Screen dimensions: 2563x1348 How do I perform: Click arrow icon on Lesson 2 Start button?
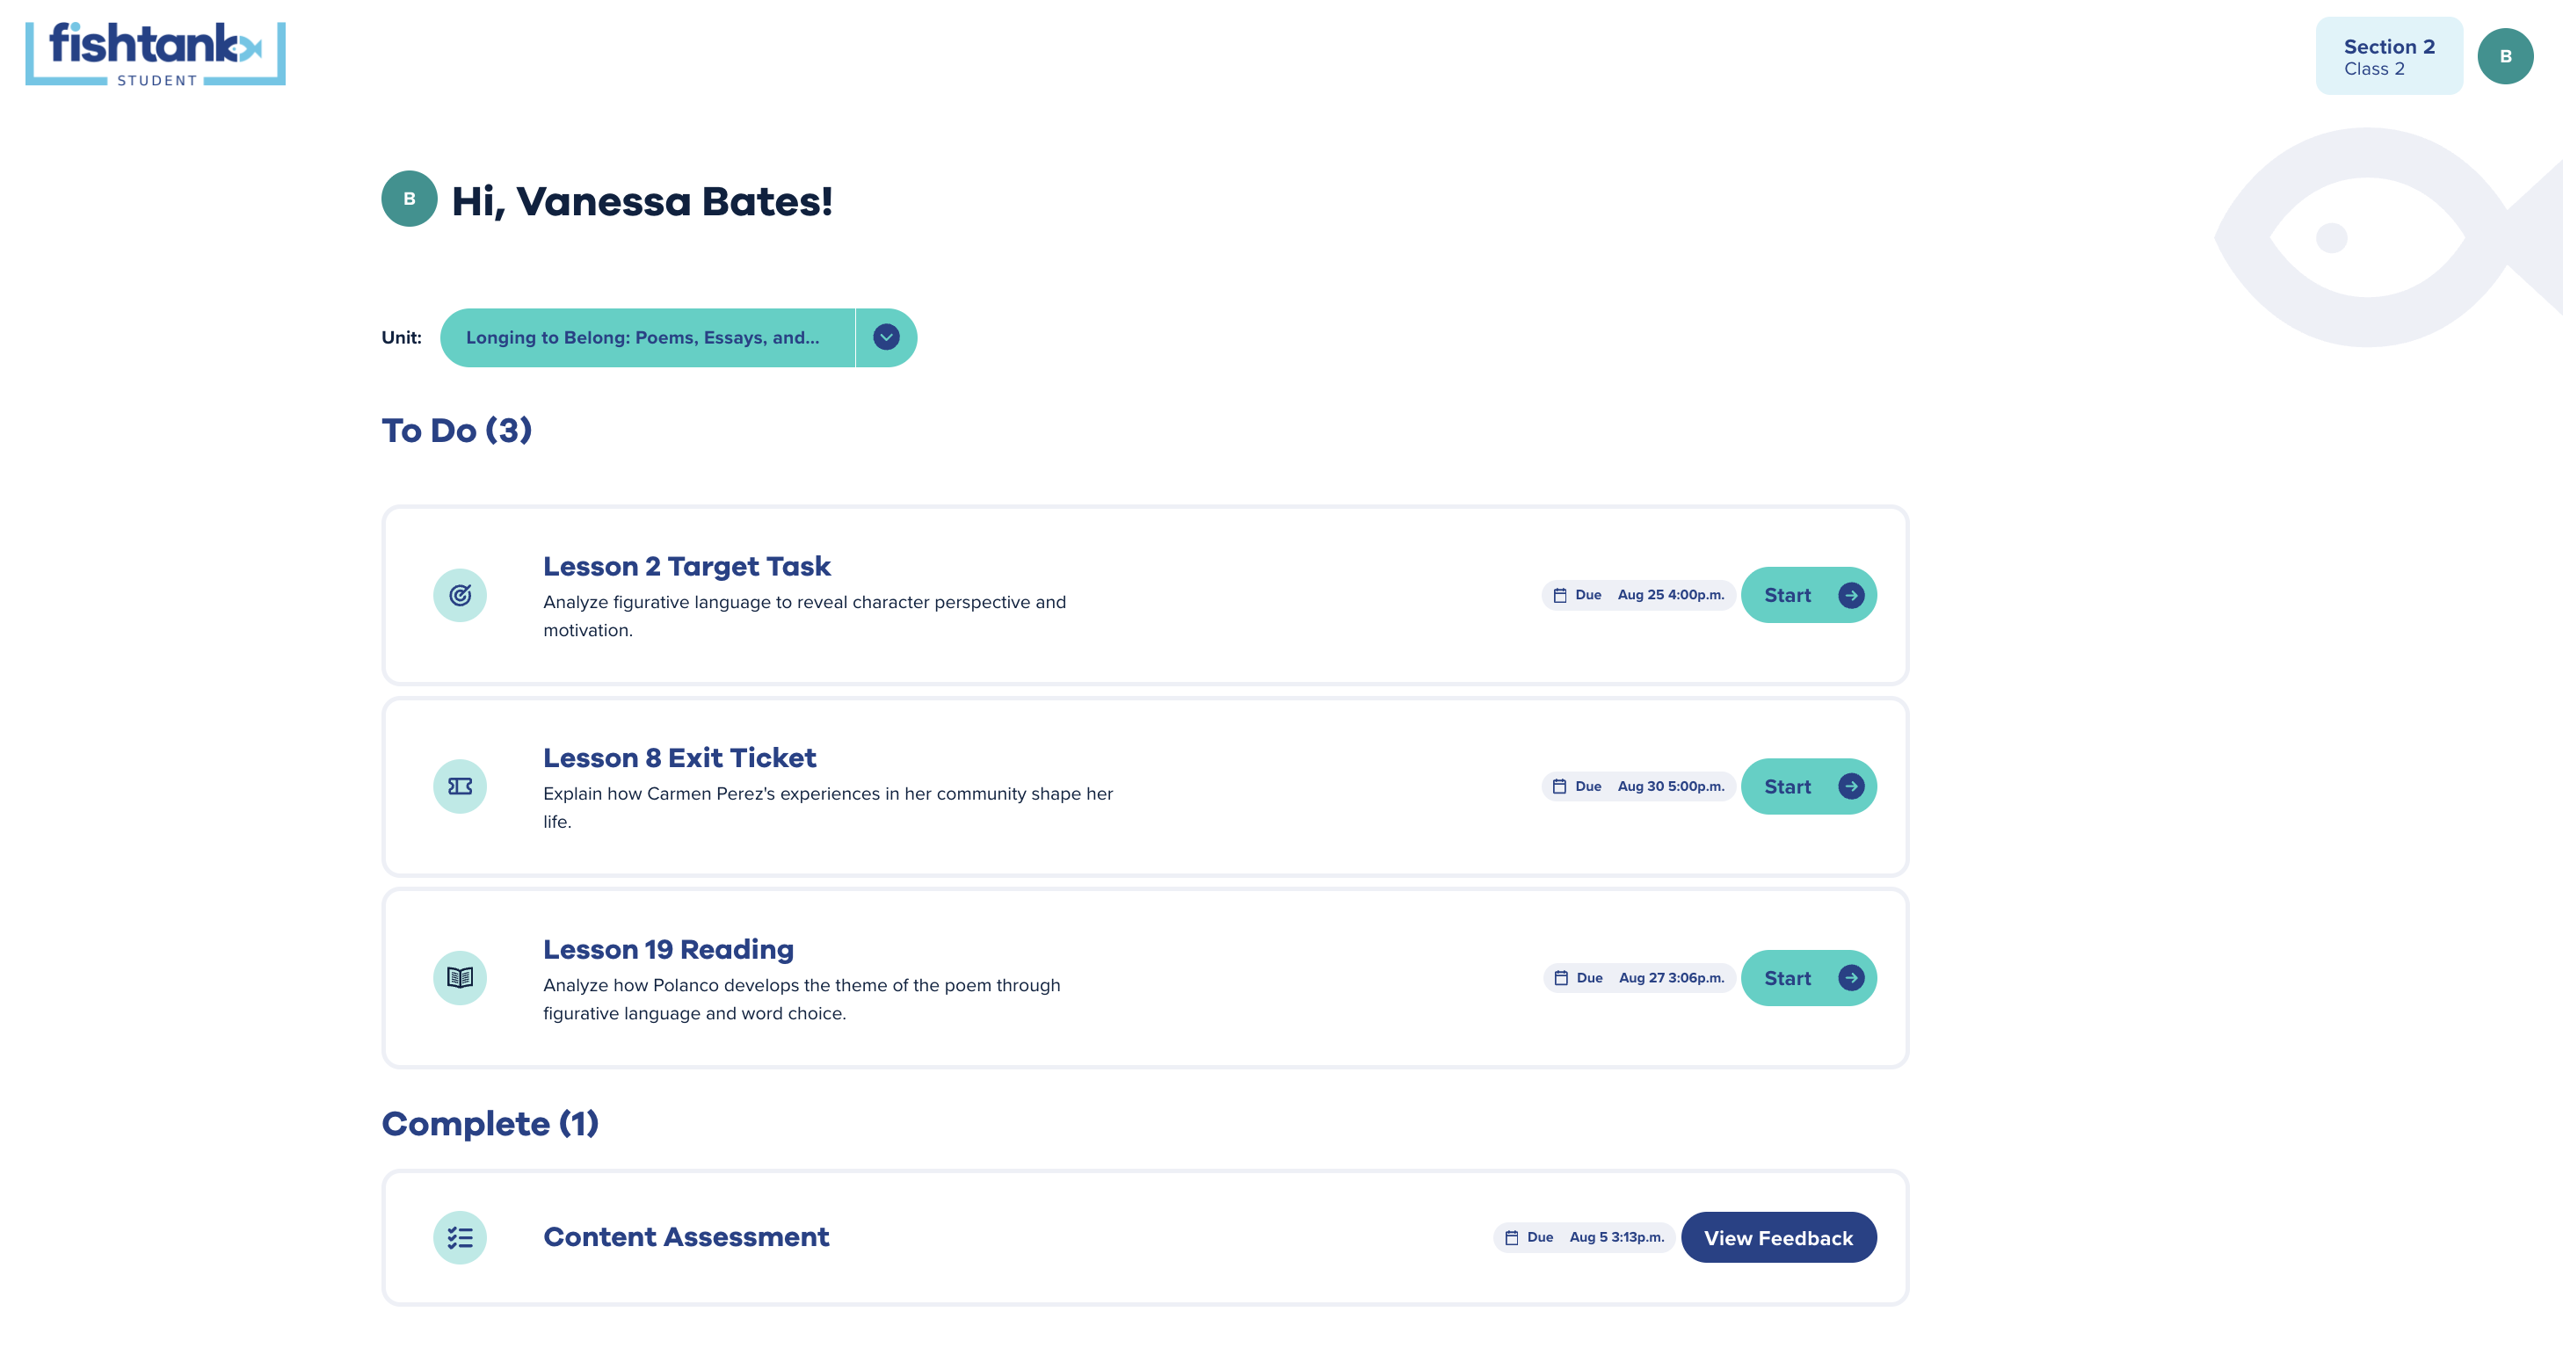[x=1850, y=595]
